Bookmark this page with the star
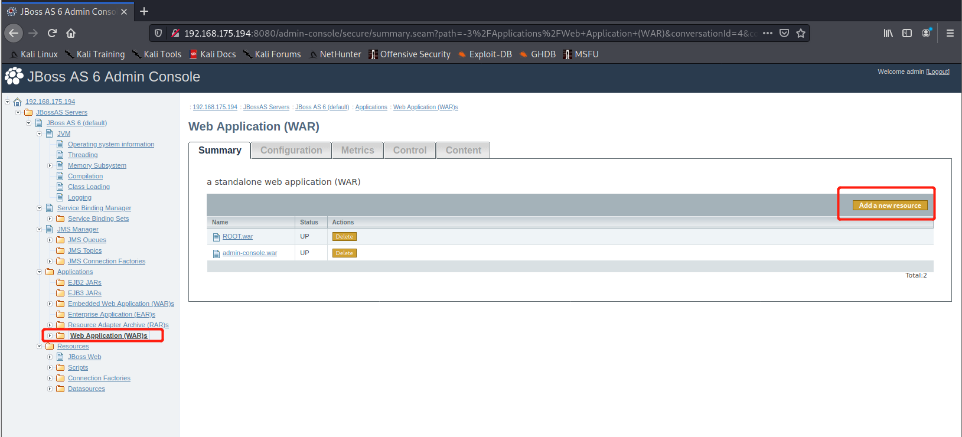 [801, 33]
